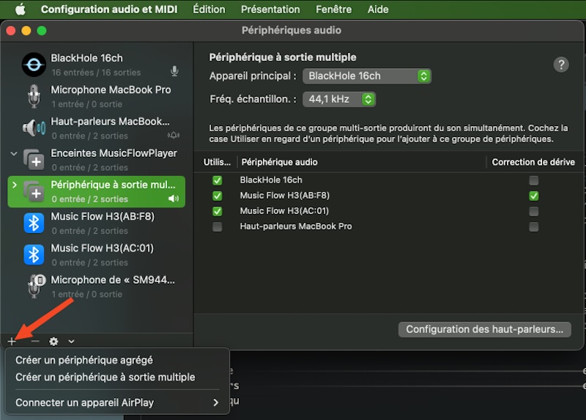Click the minus button to remove device

pyautogui.click(x=34, y=342)
